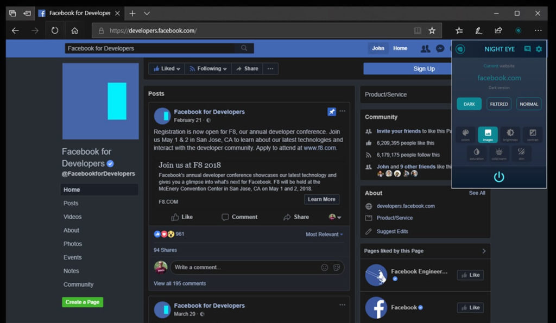Switch Night Eye to FILTERED mode
The width and height of the screenshot is (556, 323).
(498, 104)
